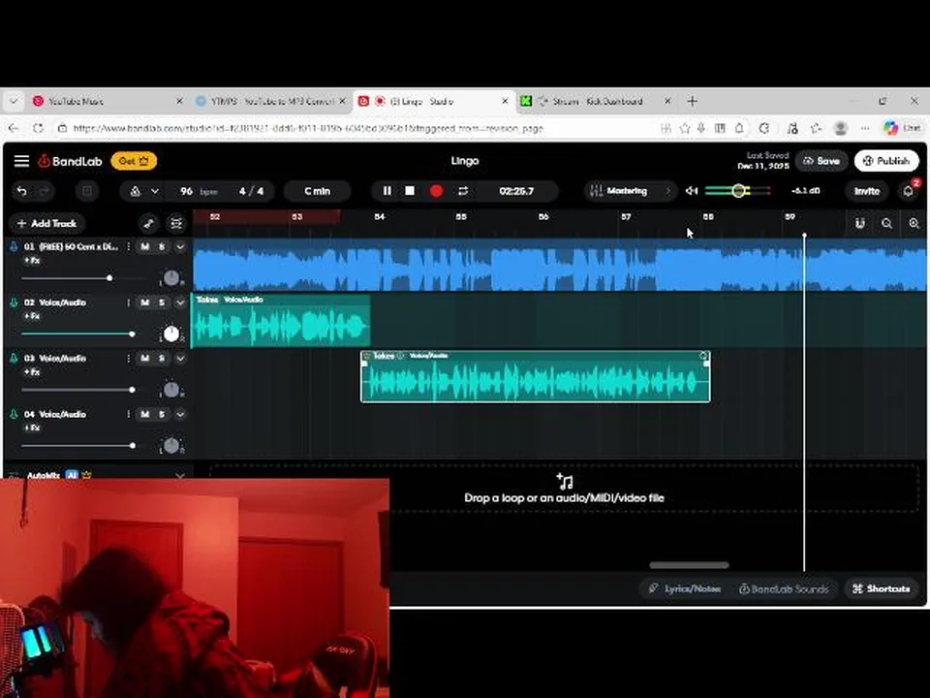The image size is (930, 698).
Task: Expand track 02 chevron
Action: point(180,302)
